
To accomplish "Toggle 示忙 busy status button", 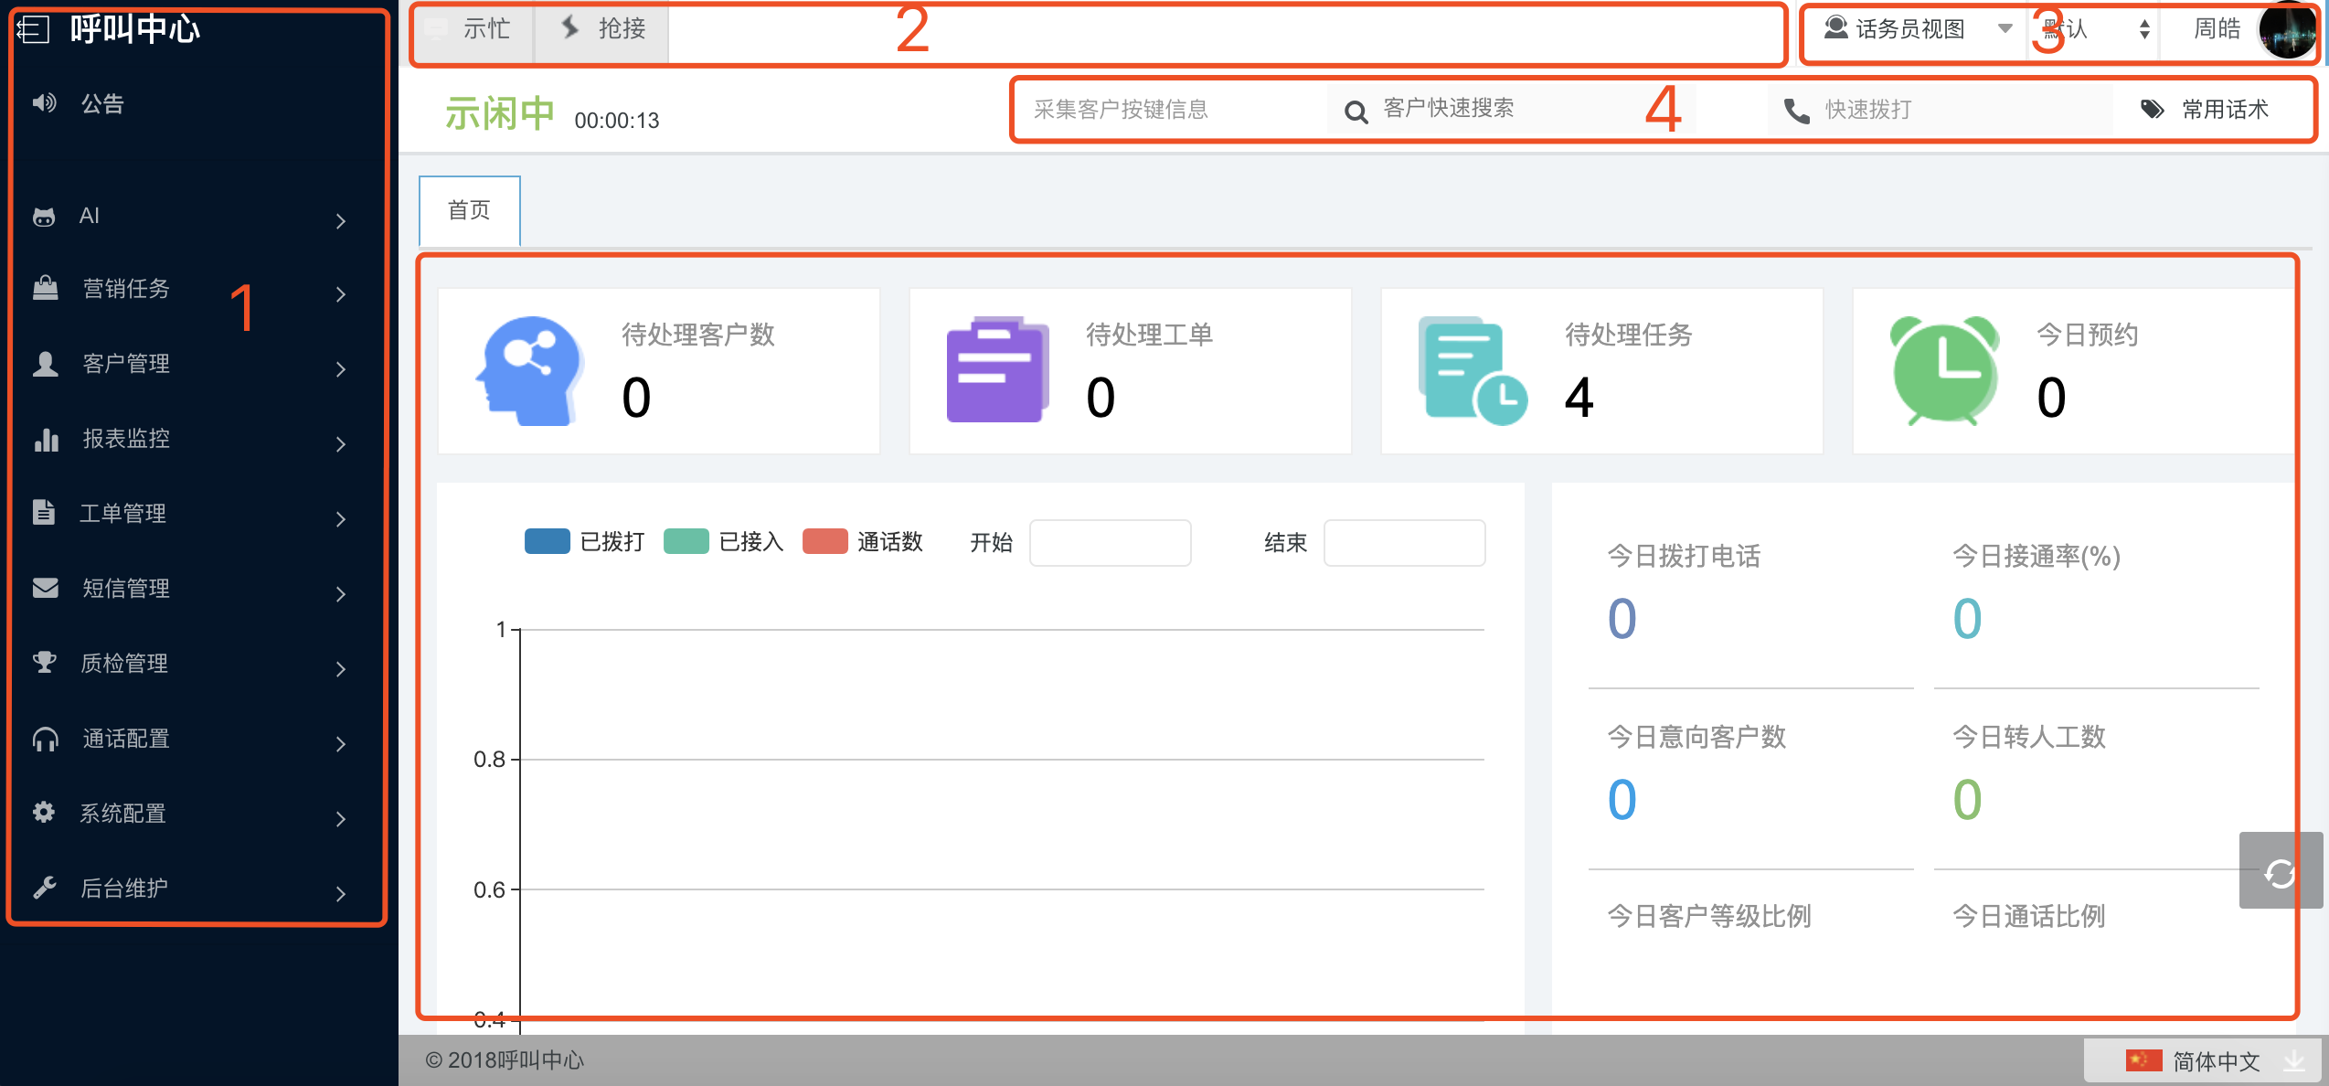I will pyautogui.click(x=473, y=29).
